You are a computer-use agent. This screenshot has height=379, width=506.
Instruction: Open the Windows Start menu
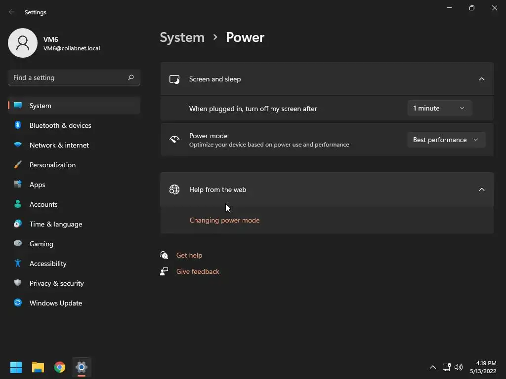[16, 367]
